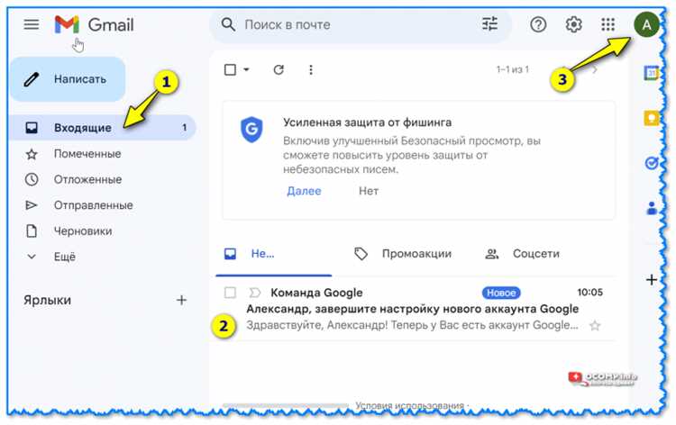
Task: Open the Помеченные folder
Action: pyautogui.click(x=87, y=154)
